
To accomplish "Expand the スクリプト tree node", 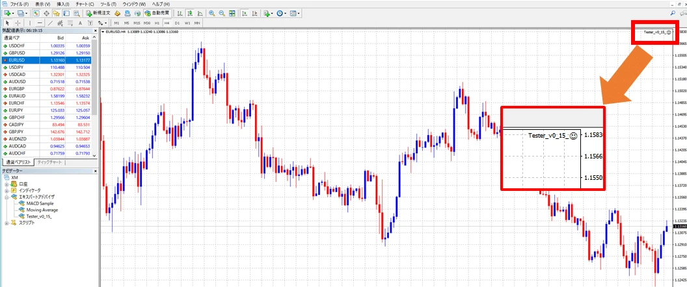I will pyautogui.click(x=7, y=223).
